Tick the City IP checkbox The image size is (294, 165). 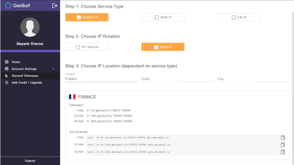point(233,17)
